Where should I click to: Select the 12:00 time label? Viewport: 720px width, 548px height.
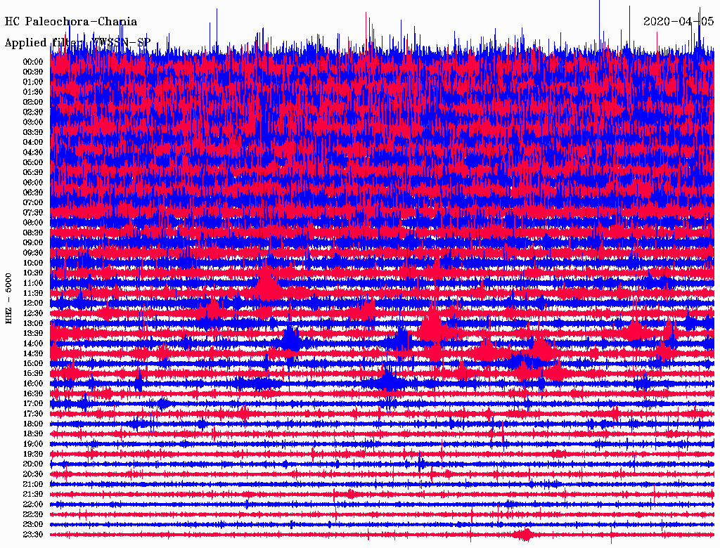33,303
